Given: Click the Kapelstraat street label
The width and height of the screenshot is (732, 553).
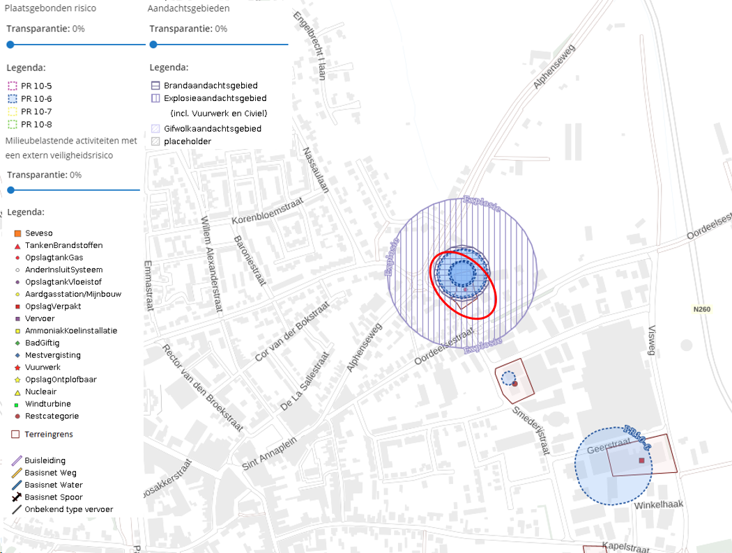Looking at the screenshot, I should pyautogui.click(x=626, y=547).
